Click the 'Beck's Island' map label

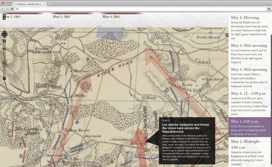click(x=207, y=37)
